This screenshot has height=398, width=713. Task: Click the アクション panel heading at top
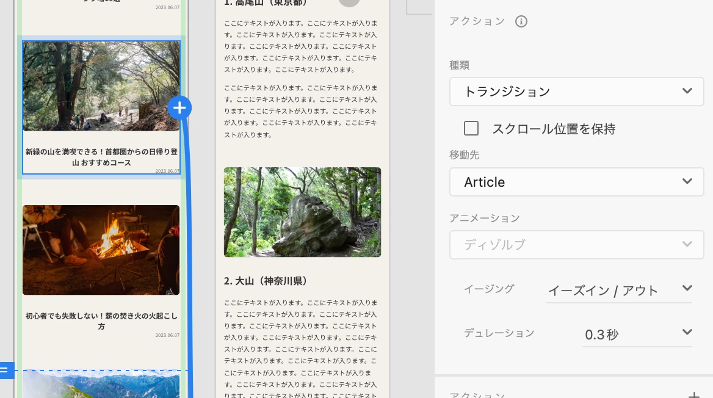coord(477,21)
